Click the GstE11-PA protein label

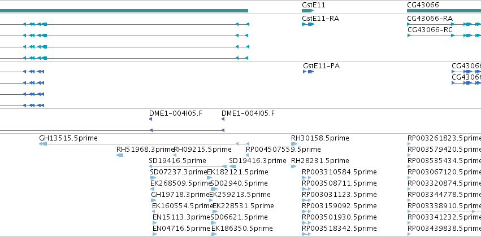pyautogui.click(x=321, y=66)
